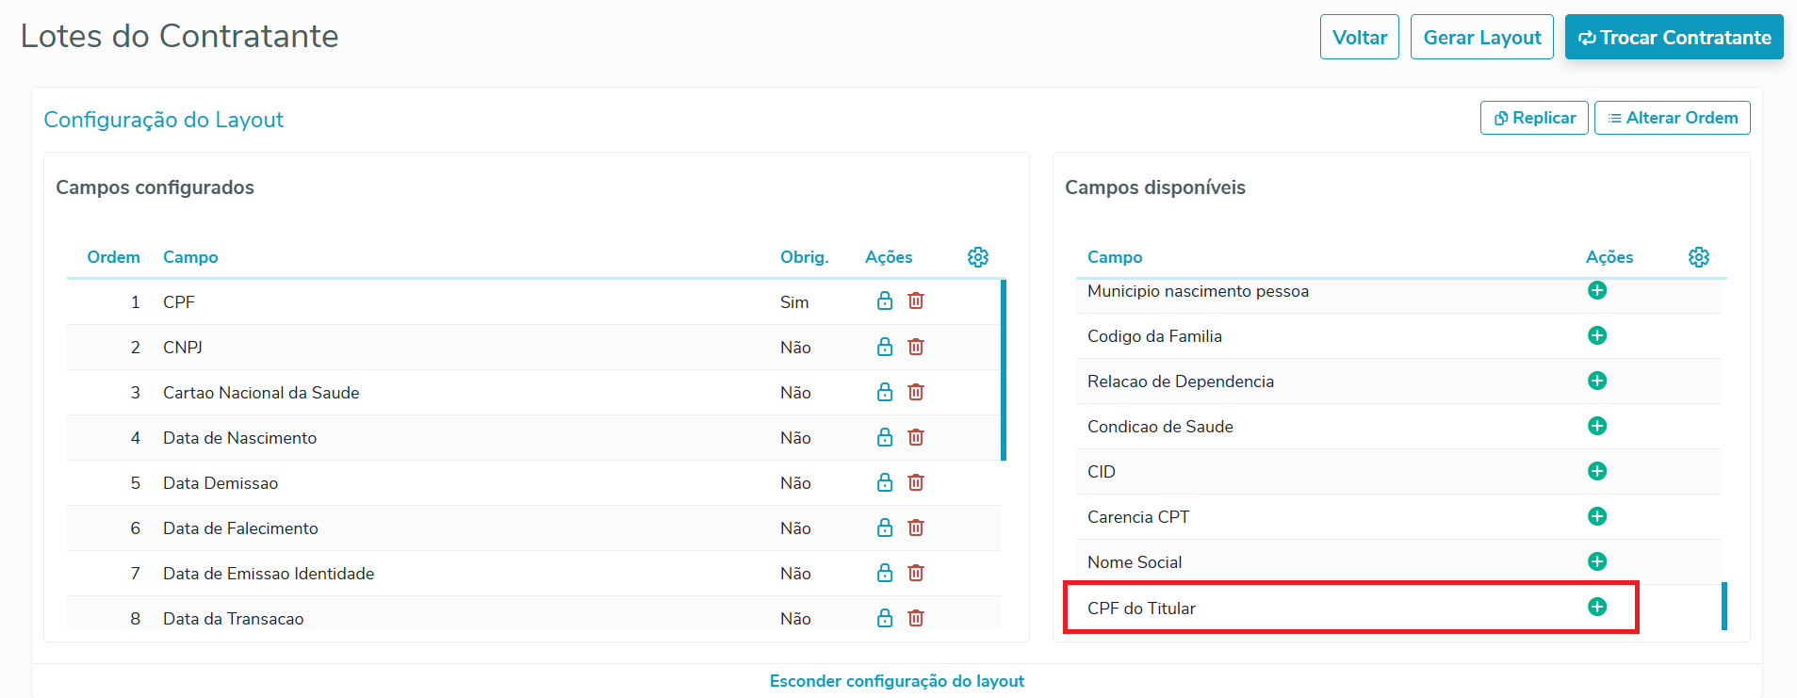Viewport: 1797px width, 698px height.
Task: Collapse via Esconder configuração do layout
Action: pyautogui.click(x=896, y=681)
